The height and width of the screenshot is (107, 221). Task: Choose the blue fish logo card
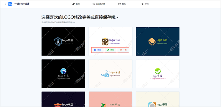point(111,74)
